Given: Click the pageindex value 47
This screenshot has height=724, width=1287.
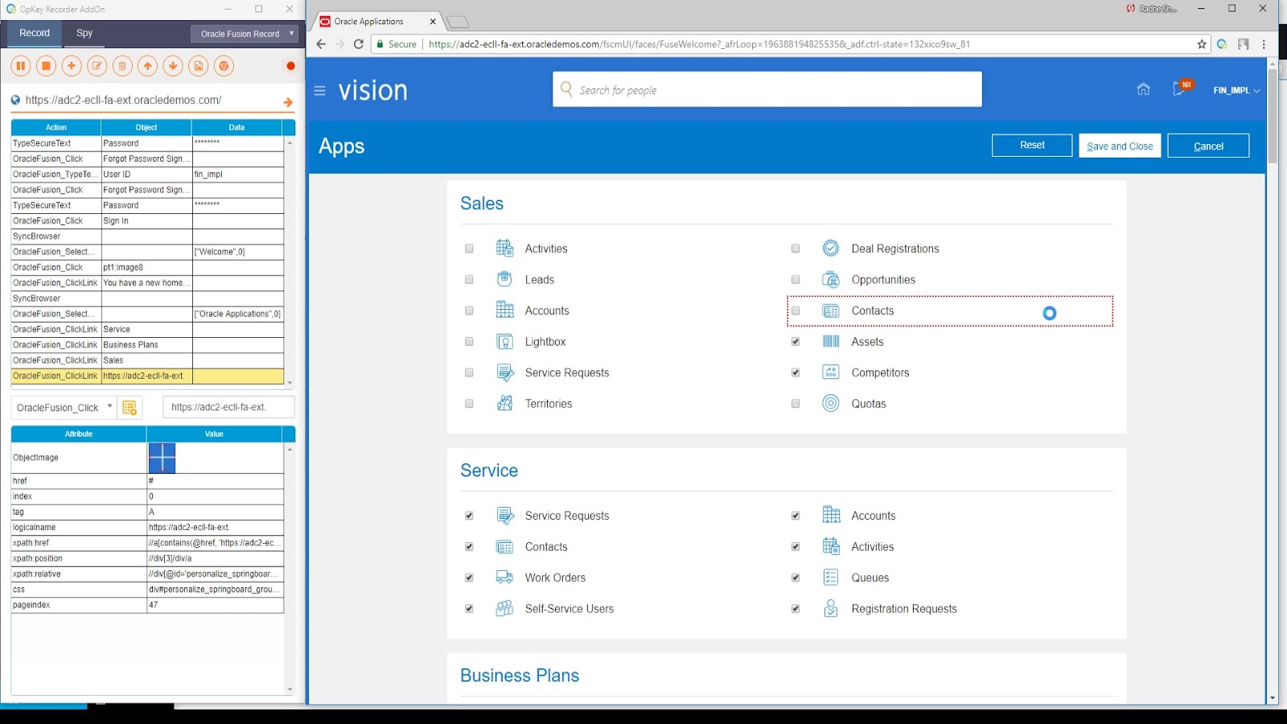Looking at the screenshot, I should point(215,605).
